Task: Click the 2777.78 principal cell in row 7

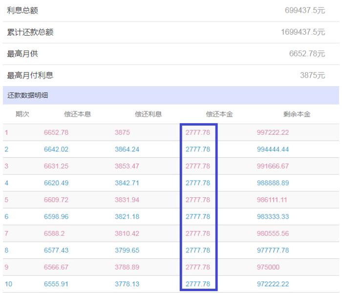Action: 198,233
